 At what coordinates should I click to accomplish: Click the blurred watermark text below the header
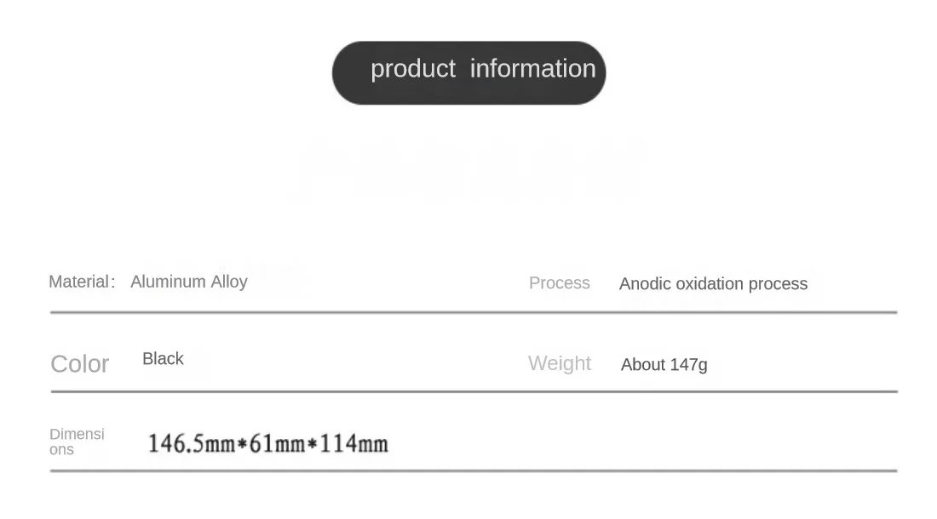[x=468, y=168]
